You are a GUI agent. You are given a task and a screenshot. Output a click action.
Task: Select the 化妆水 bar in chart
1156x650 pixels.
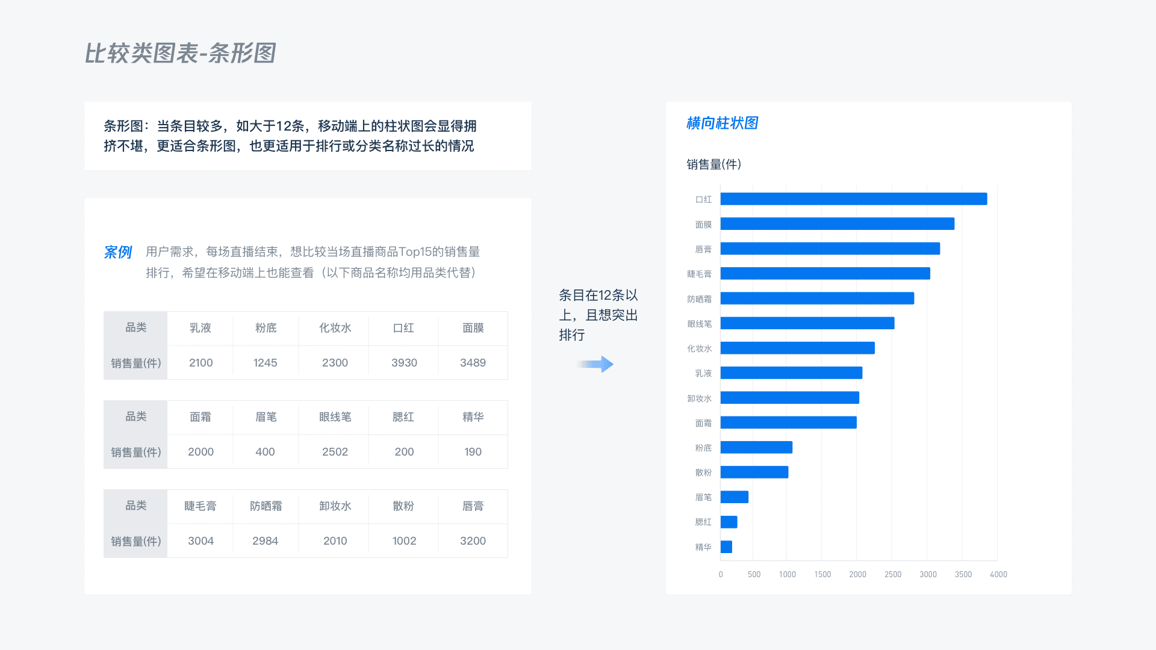[x=797, y=348]
